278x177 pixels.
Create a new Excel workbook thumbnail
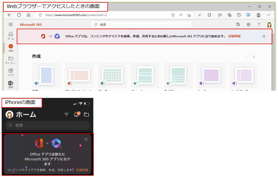[x=112, y=75]
